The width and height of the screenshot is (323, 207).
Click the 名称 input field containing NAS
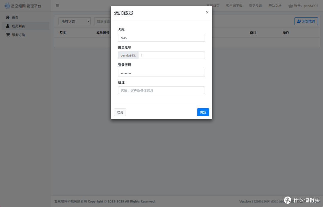click(161, 38)
